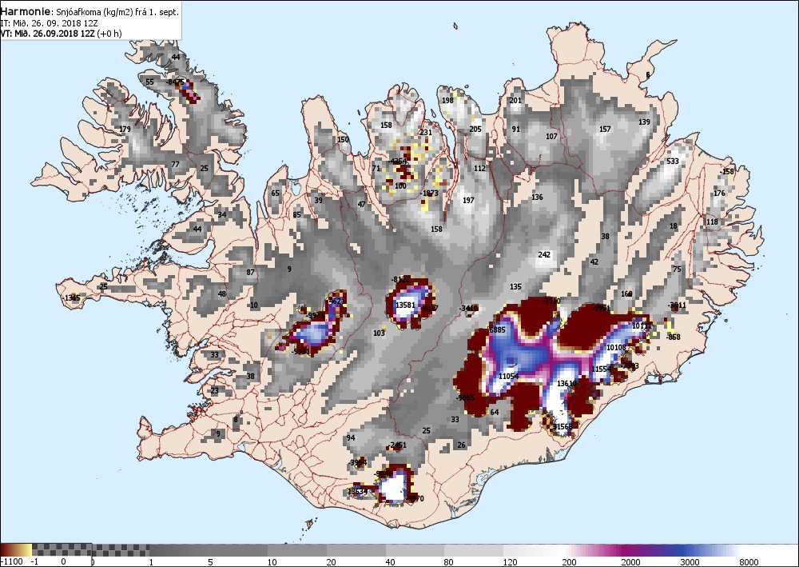
Task: Click the '-1100' label on the legend scale
Action: [12, 561]
